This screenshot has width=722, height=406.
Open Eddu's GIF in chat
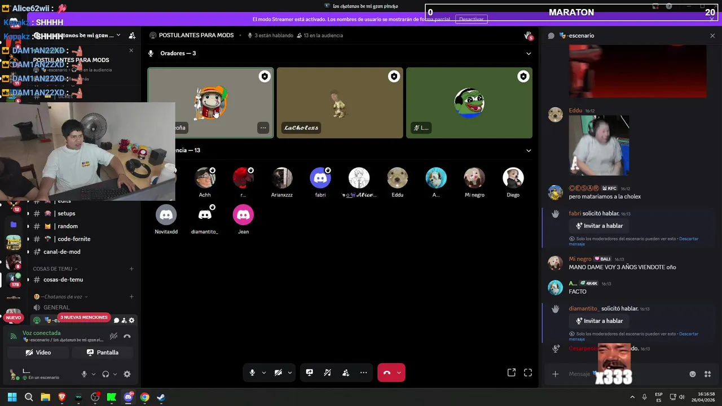[x=598, y=145]
